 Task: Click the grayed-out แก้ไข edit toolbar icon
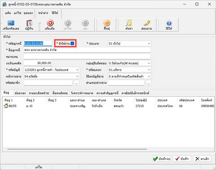point(68,25)
